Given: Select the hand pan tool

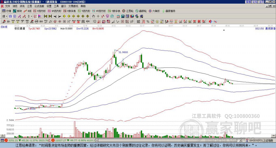Looking at the screenshot, I should pos(93,16).
